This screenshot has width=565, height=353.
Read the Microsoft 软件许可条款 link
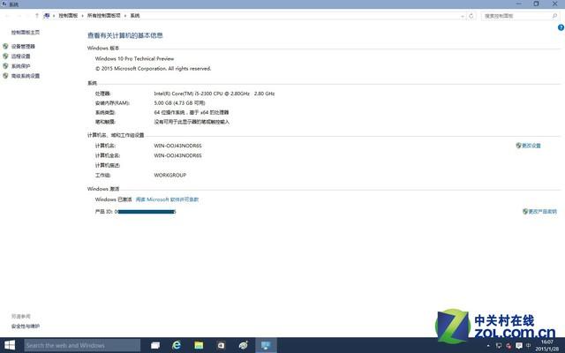pyautogui.click(x=167, y=199)
